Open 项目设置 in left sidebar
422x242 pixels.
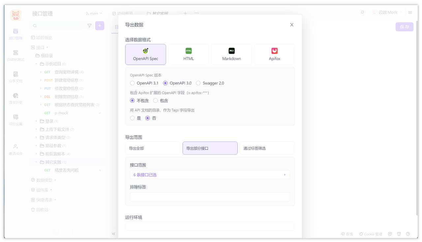15,120
